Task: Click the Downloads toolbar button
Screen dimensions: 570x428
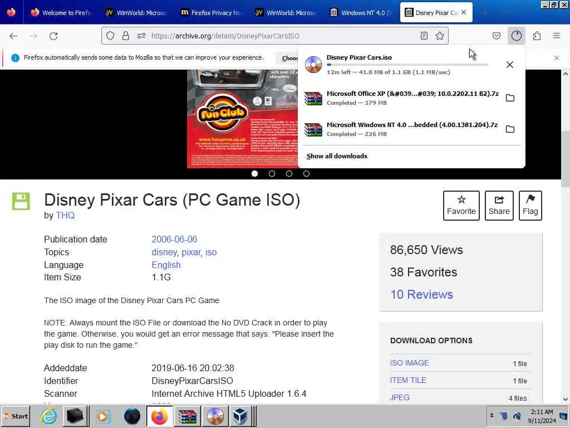Action: pyautogui.click(x=517, y=36)
